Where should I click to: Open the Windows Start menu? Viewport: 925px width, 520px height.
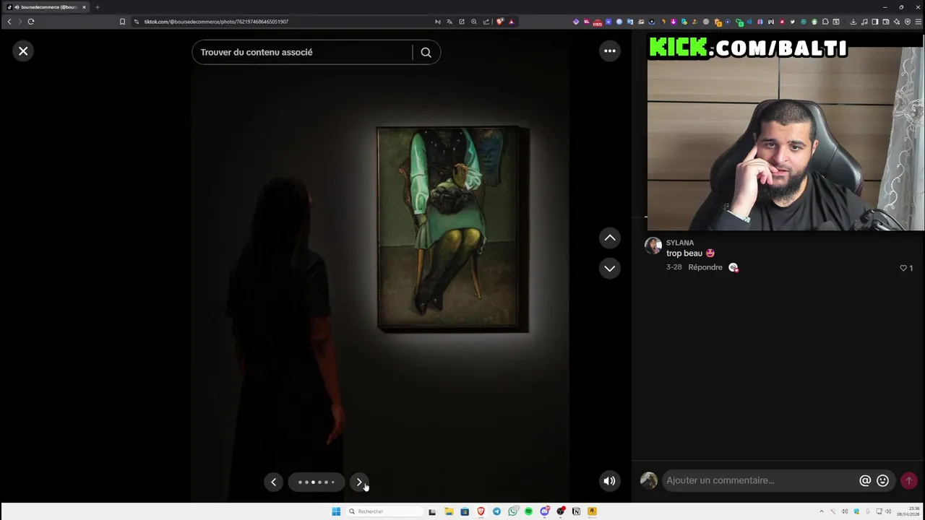click(x=336, y=511)
